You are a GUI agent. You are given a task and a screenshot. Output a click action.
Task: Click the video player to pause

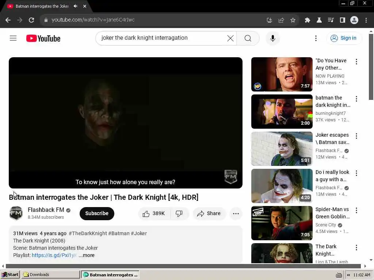click(126, 122)
